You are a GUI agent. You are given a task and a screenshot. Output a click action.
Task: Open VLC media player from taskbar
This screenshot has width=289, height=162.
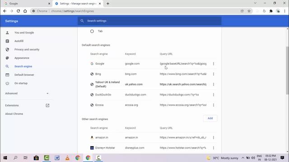point(67,158)
